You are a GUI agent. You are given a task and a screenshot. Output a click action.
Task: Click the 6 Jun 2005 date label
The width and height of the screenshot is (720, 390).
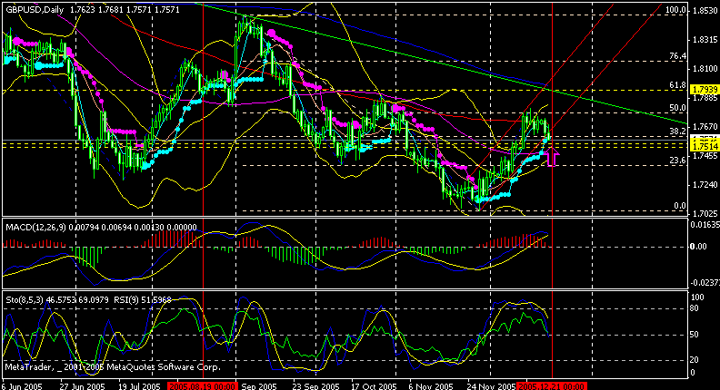(22, 386)
